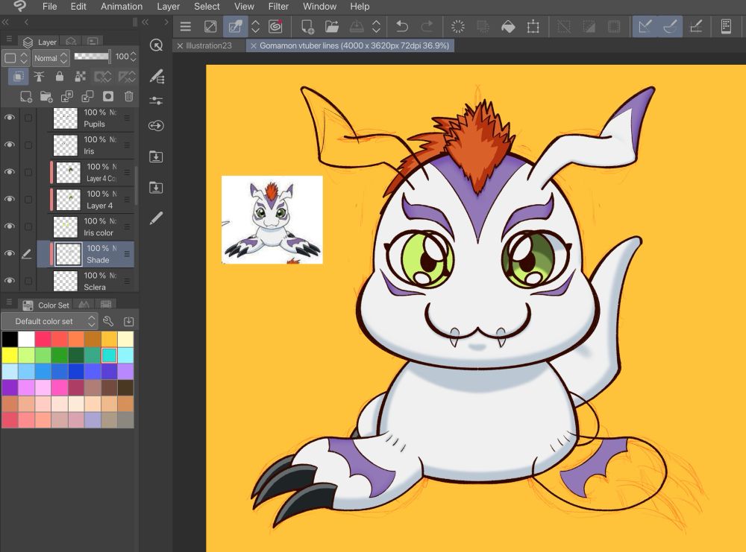Click the Gomamon reference image on canvas
Viewport: 746px width, 552px height.
point(272,220)
